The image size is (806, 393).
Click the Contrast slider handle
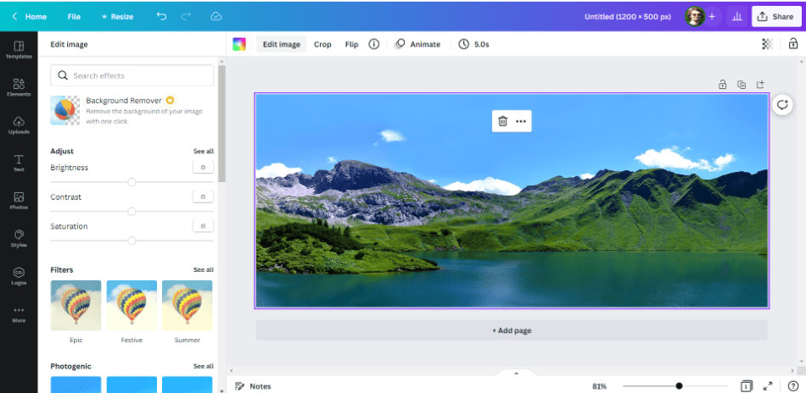(x=132, y=212)
